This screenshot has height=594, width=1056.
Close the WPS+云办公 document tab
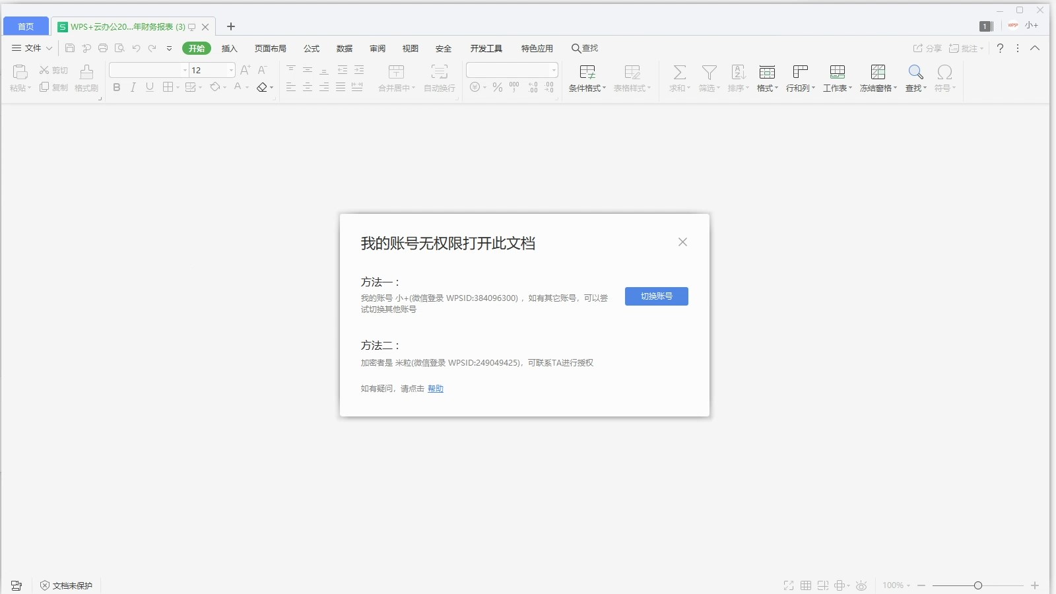pyautogui.click(x=205, y=27)
